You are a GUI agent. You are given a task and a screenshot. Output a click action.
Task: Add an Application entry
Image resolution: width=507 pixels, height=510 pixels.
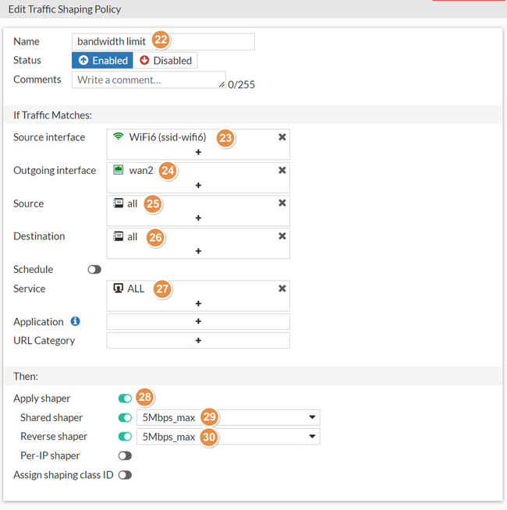tap(198, 321)
